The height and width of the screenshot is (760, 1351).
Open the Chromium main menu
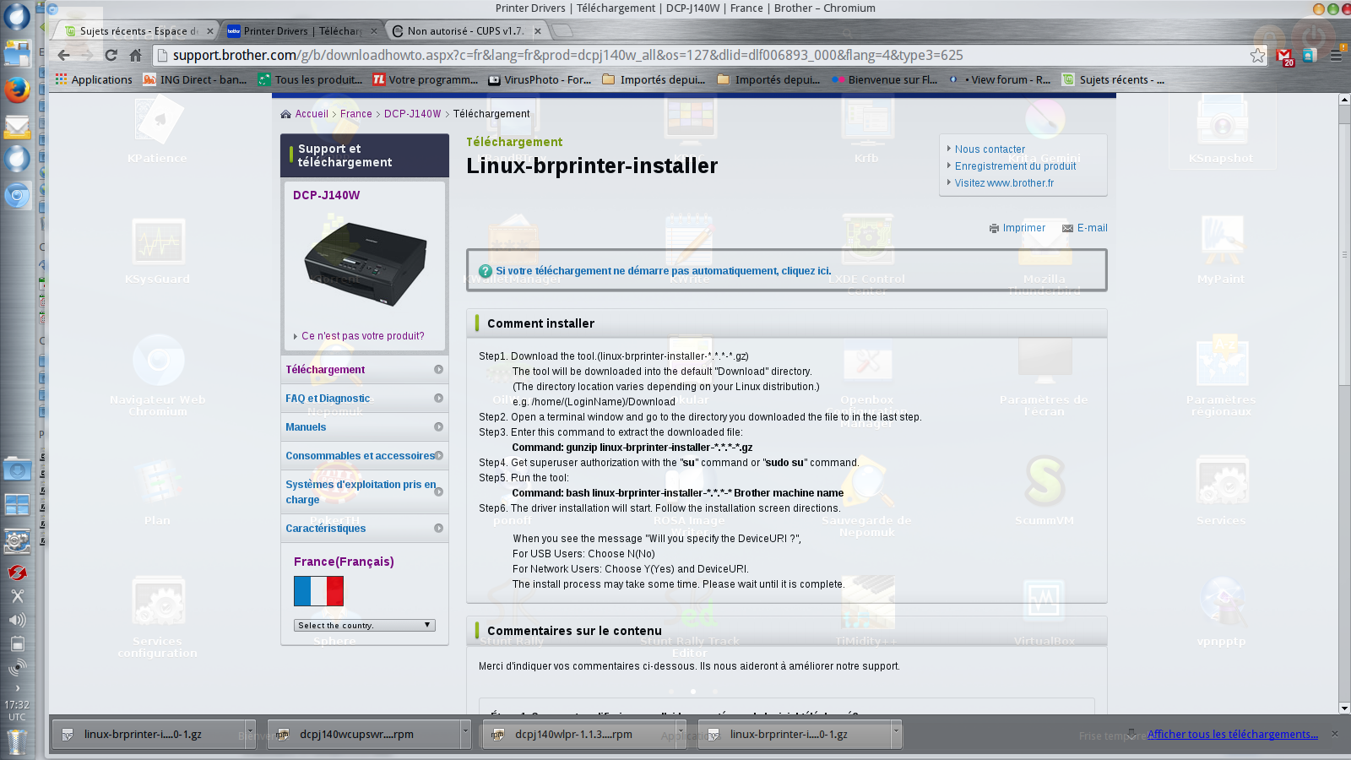click(x=1336, y=56)
